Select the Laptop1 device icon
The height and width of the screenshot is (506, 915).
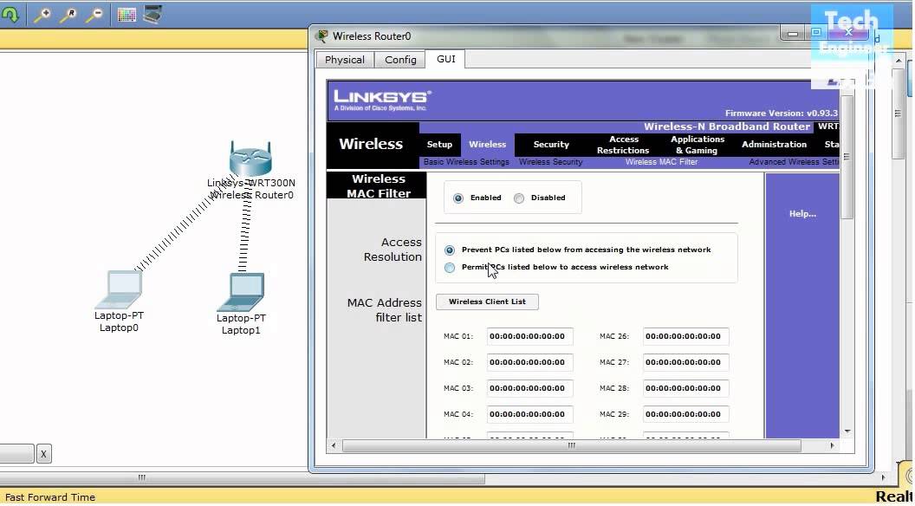(242, 292)
